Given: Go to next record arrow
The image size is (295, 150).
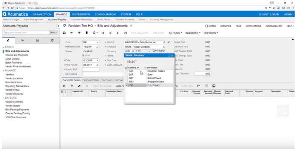Looking at the screenshot, I should coord(117,33).
